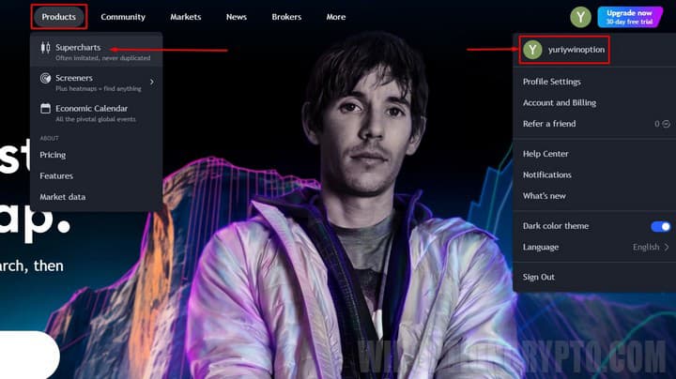Toggle the Dark color theme switch

coord(660,226)
